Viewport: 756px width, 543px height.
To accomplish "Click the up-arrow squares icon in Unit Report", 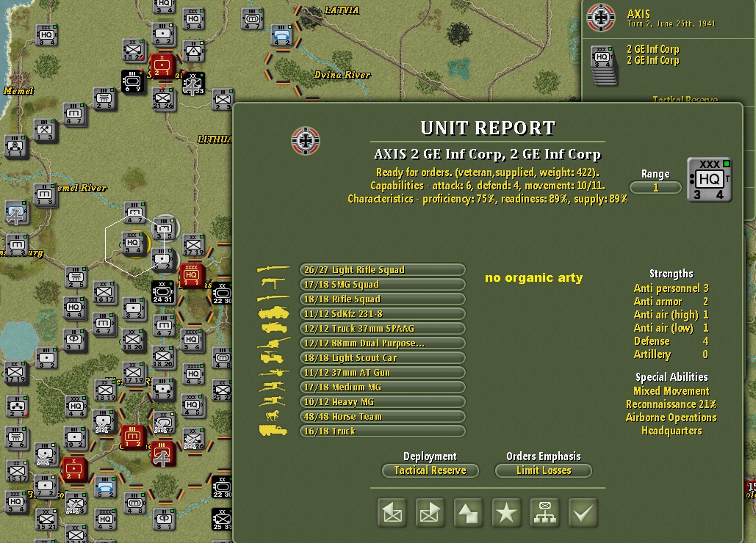I will click(468, 513).
